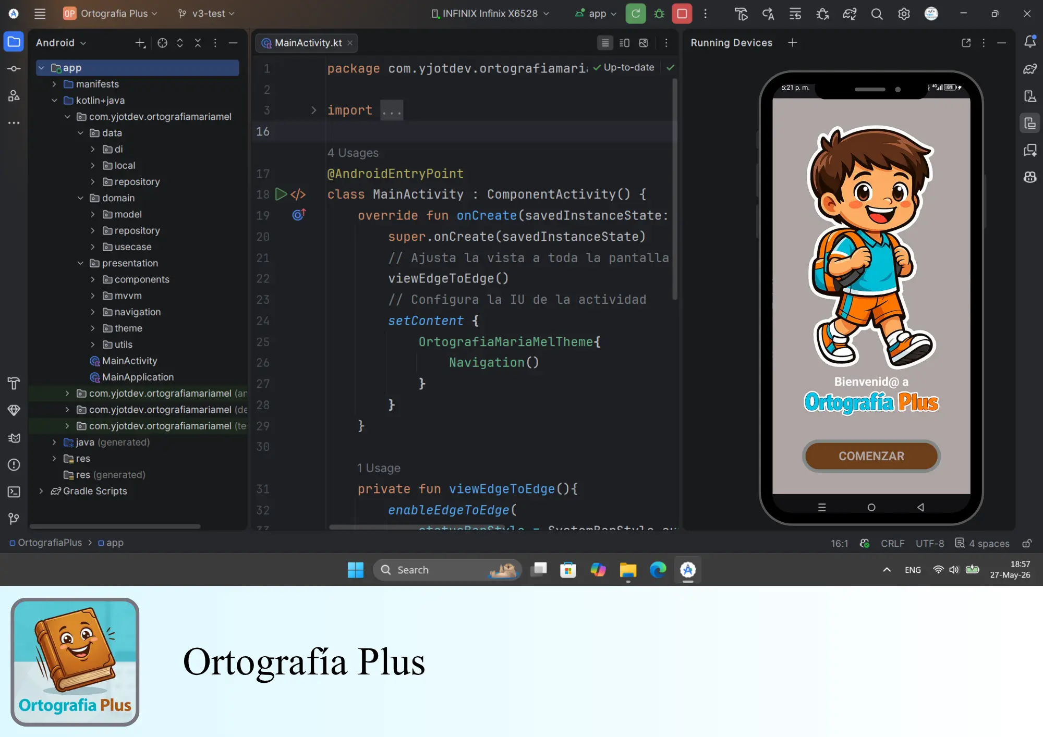Add new device tab in Running Devices
This screenshot has height=737, width=1043.
[793, 43]
